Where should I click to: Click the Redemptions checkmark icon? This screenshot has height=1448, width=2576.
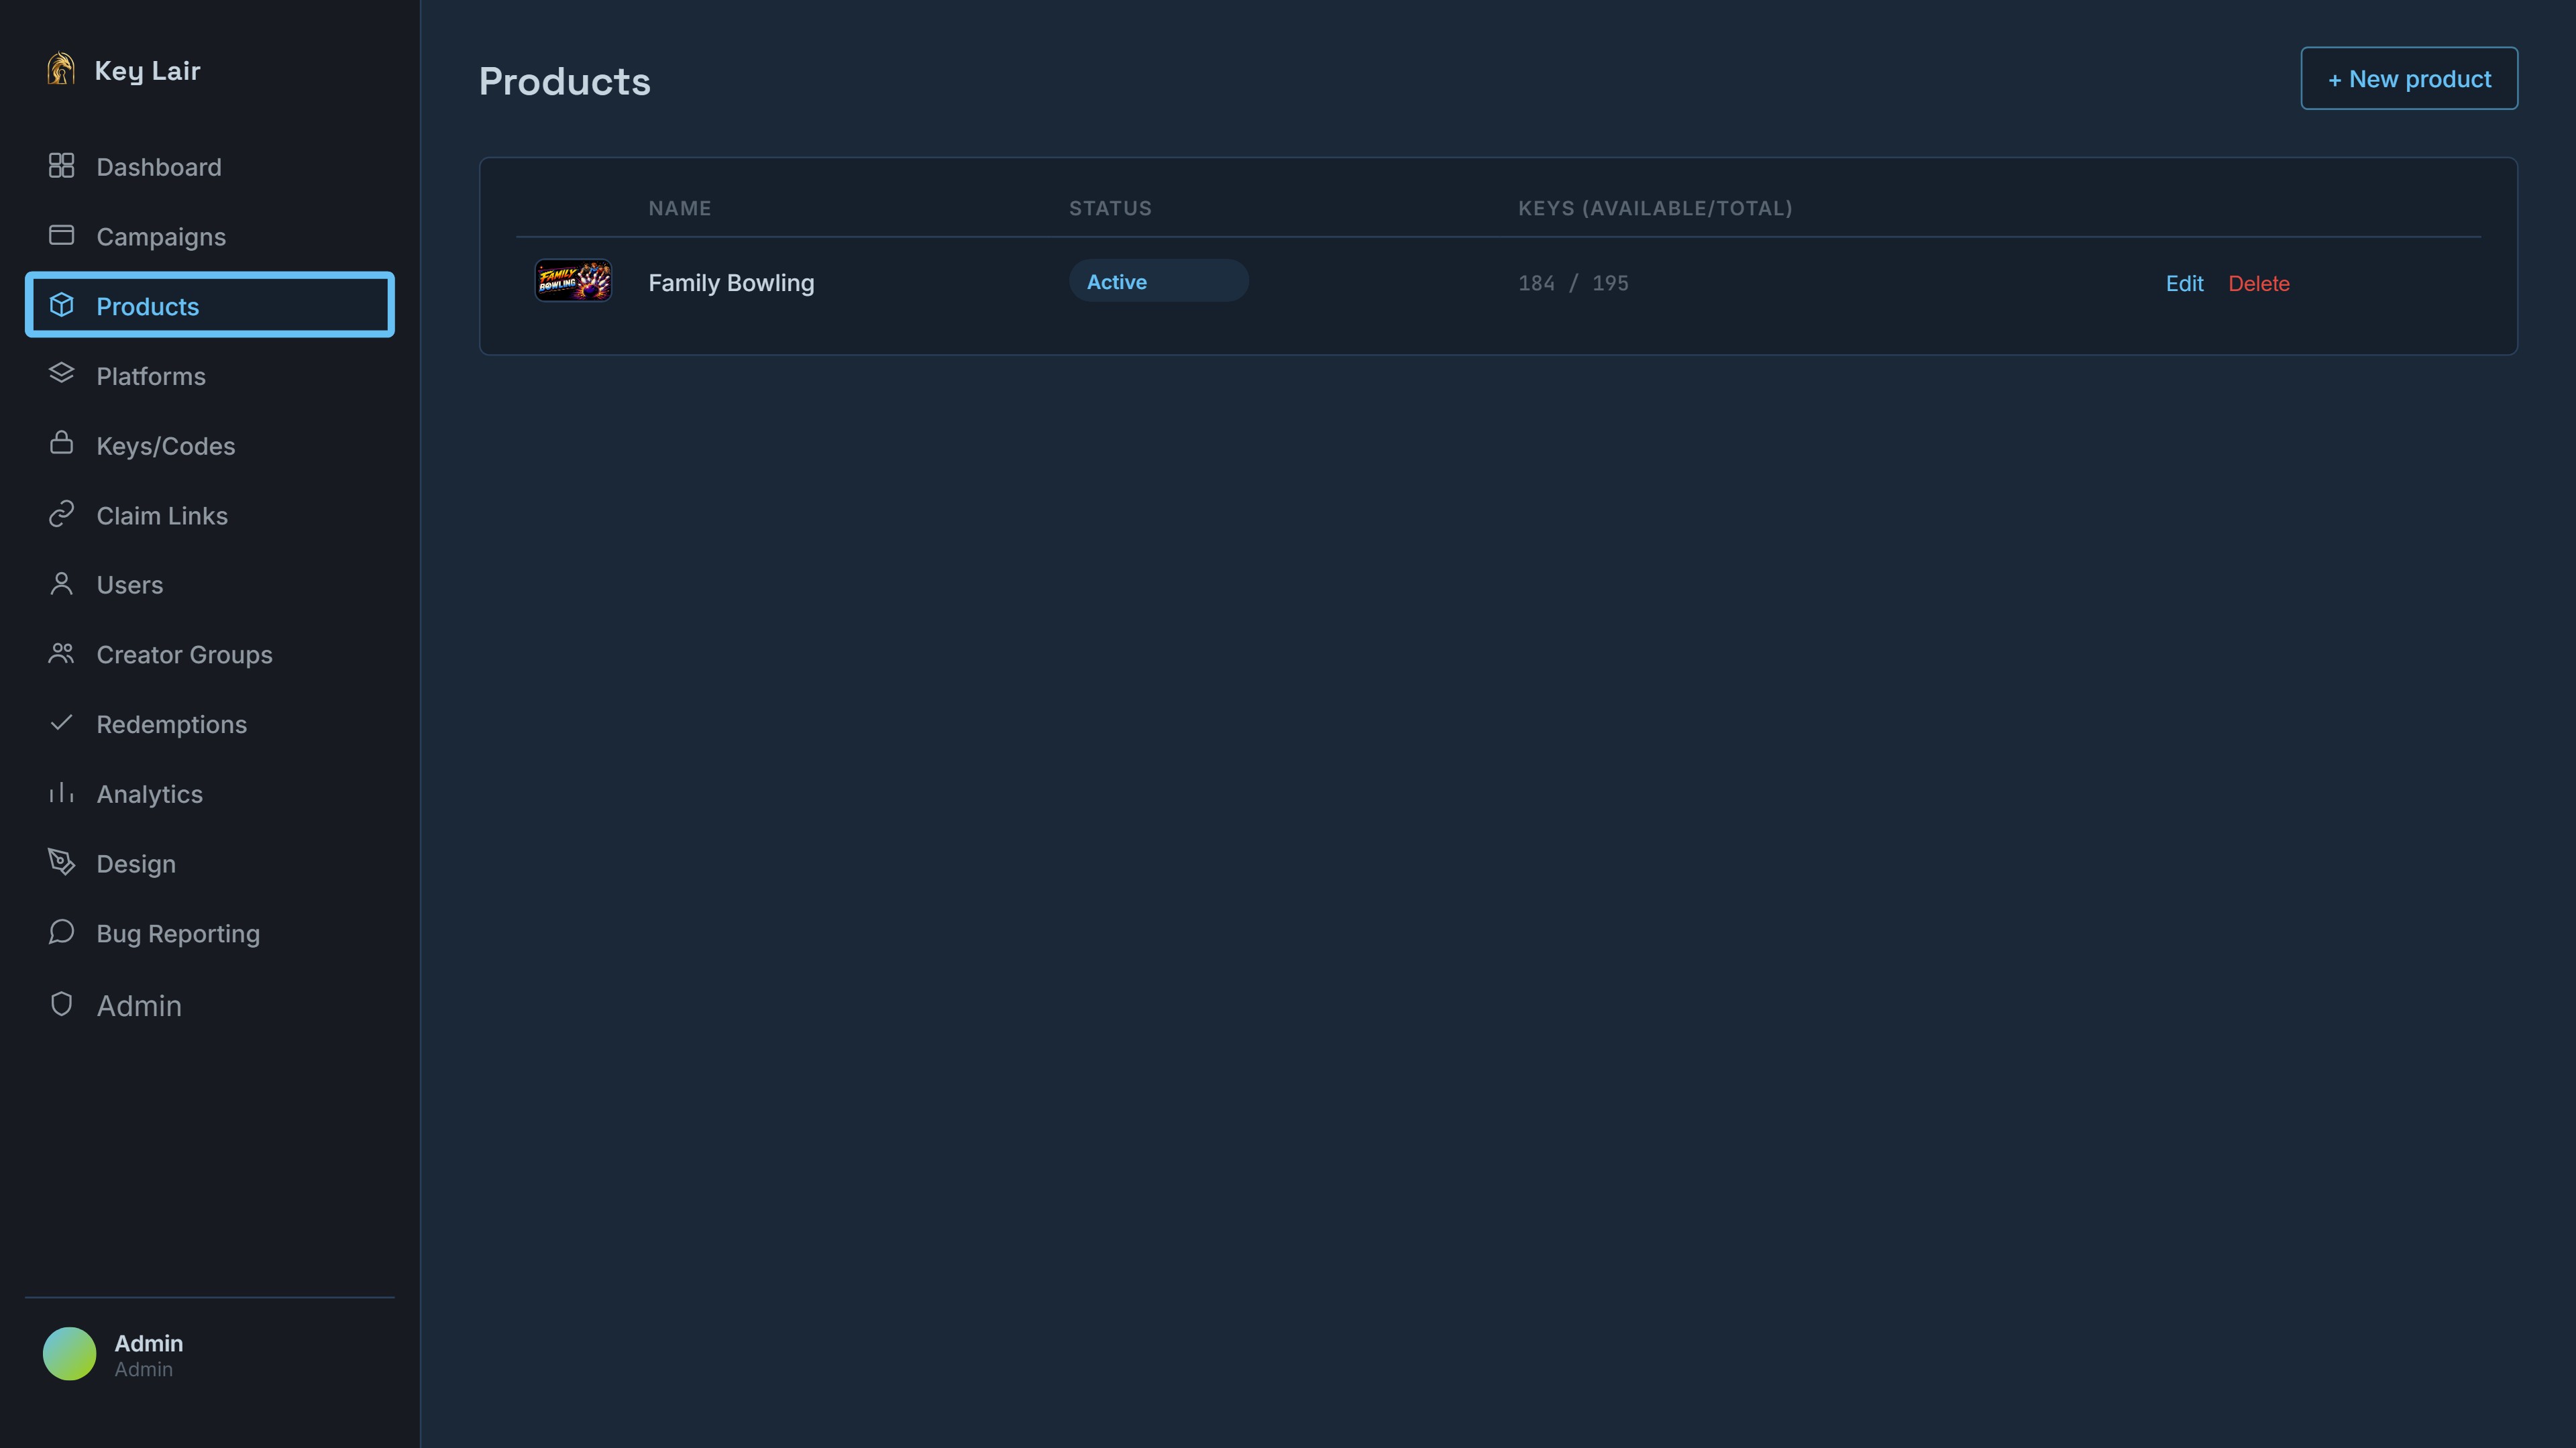coord(61,722)
